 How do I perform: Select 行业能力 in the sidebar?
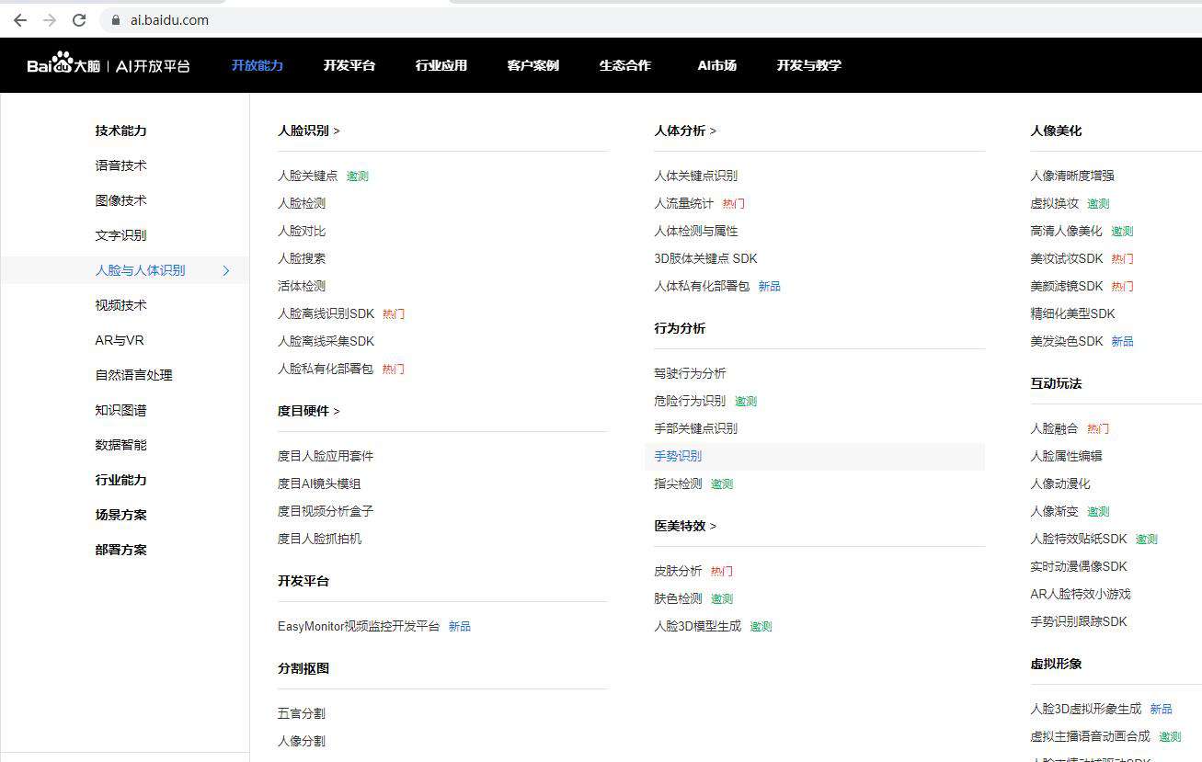(121, 480)
